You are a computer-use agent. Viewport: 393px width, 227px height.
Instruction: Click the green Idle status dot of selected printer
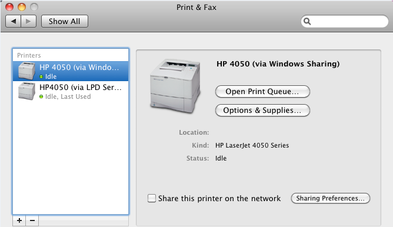point(41,76)
